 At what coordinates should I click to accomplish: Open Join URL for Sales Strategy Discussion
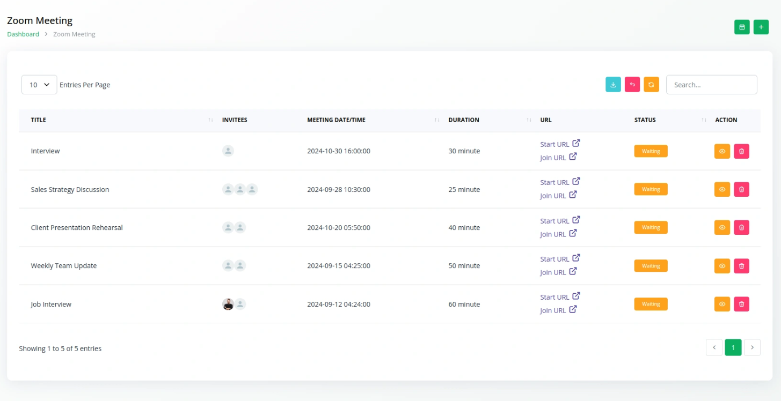click(x=558, y=195)
